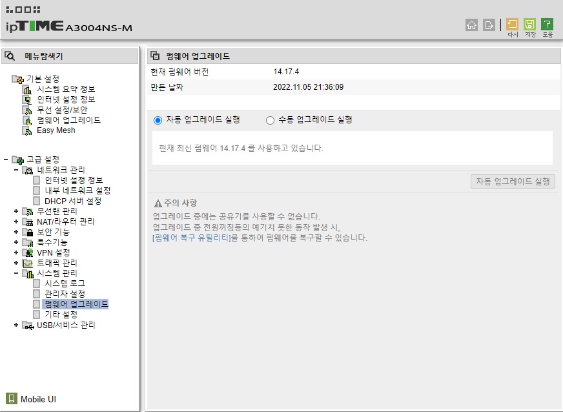Screen dimensions: 563x412
Task: Open 관리자 설정 menu item
Action: point(65,294)
